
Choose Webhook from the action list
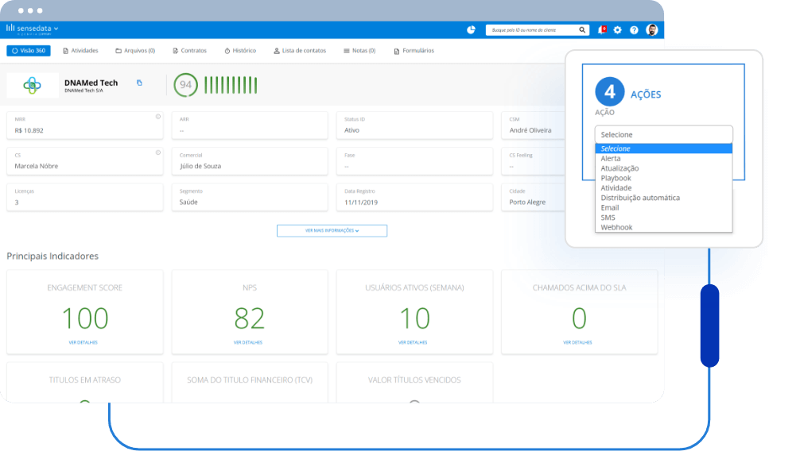(x=663, y=227)
